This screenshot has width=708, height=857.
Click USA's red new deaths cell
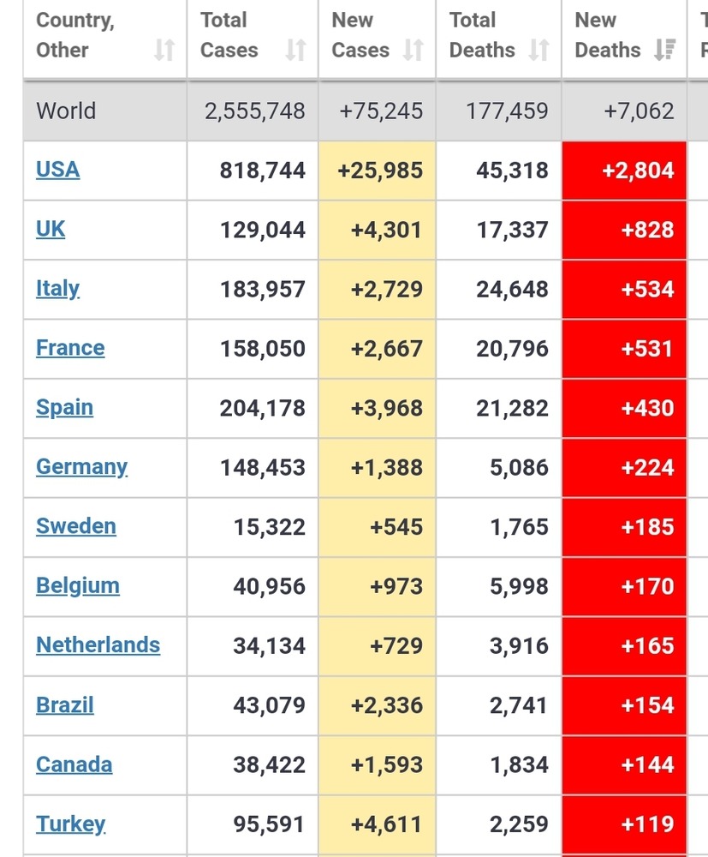click(624, 171)
